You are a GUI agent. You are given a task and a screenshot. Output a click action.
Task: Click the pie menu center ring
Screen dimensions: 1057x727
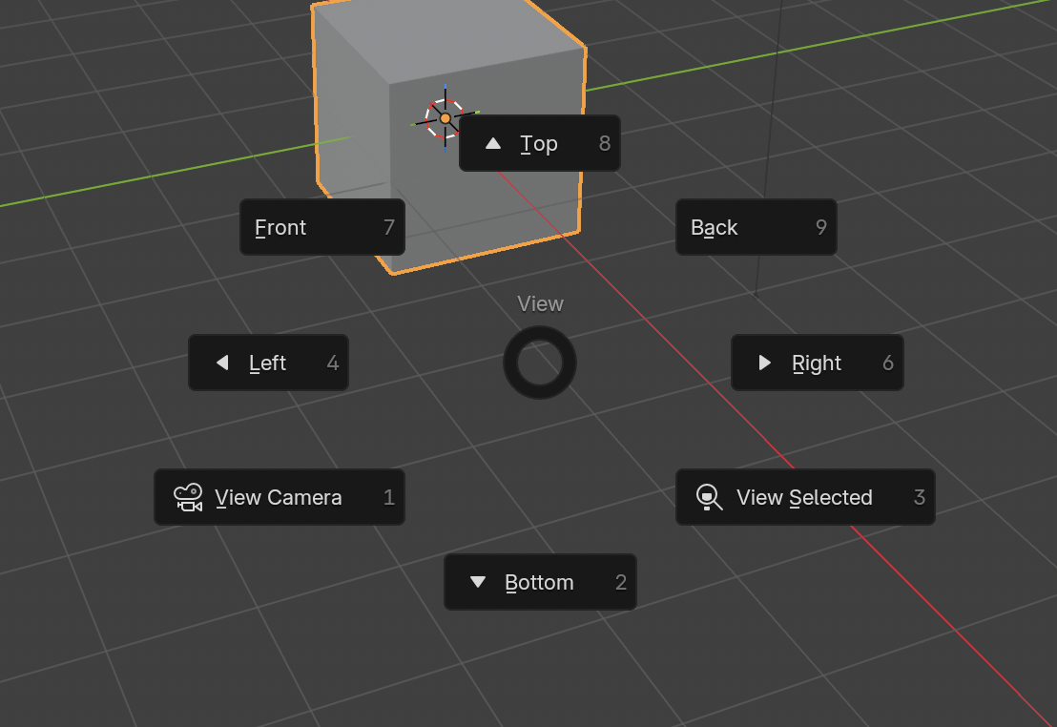pos(539,363)
